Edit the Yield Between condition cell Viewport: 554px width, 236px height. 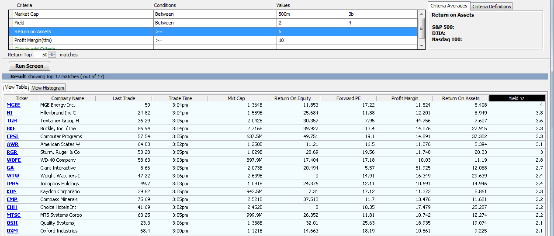pos(215,23)
